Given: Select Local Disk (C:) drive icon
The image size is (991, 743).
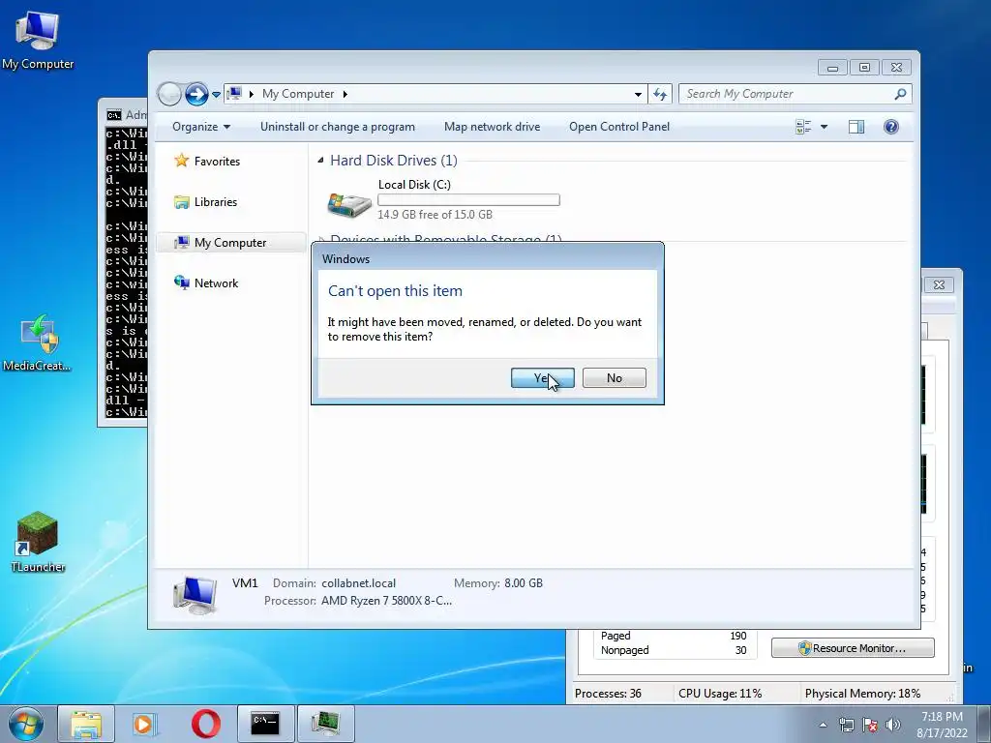Looking at the screenshot, I should pos(349,205).
